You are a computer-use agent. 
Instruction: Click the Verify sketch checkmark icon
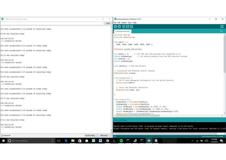(115, 27)
